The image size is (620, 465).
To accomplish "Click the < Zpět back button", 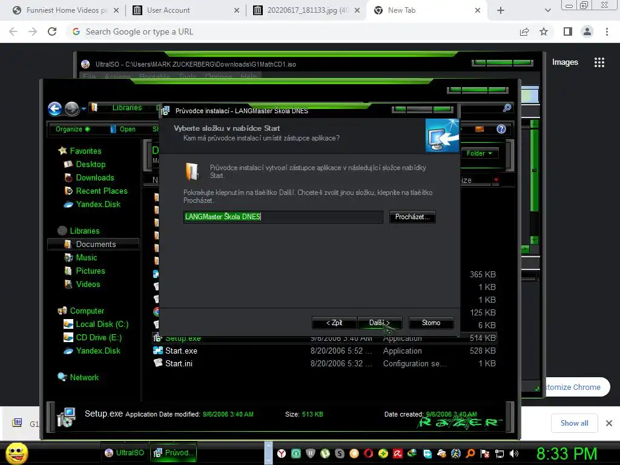I will (x=334, y=323).
